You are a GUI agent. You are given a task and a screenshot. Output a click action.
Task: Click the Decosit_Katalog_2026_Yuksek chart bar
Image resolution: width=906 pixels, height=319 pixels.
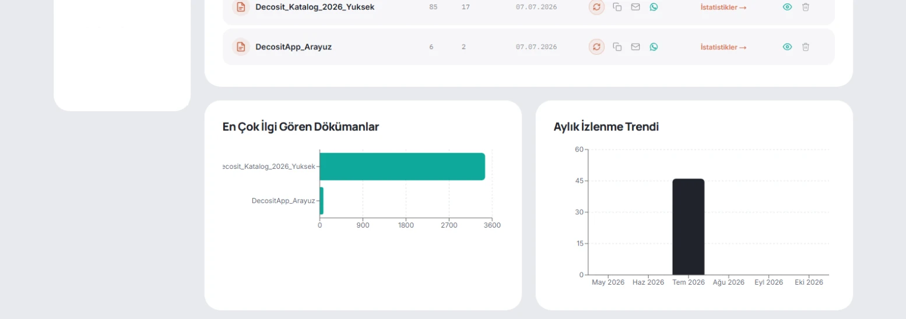[402, 166]
